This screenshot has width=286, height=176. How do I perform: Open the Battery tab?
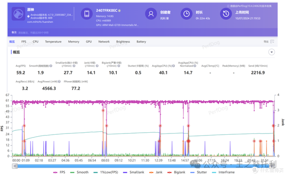point(141,42)
